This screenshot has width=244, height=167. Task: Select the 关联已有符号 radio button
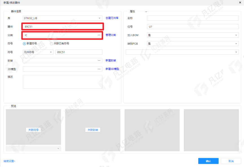pyautogui.click(x=51, y=44)
